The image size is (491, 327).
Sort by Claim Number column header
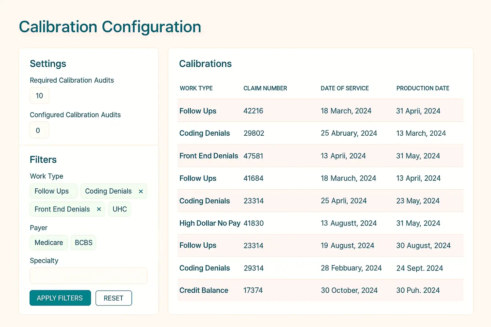(265, 88)
